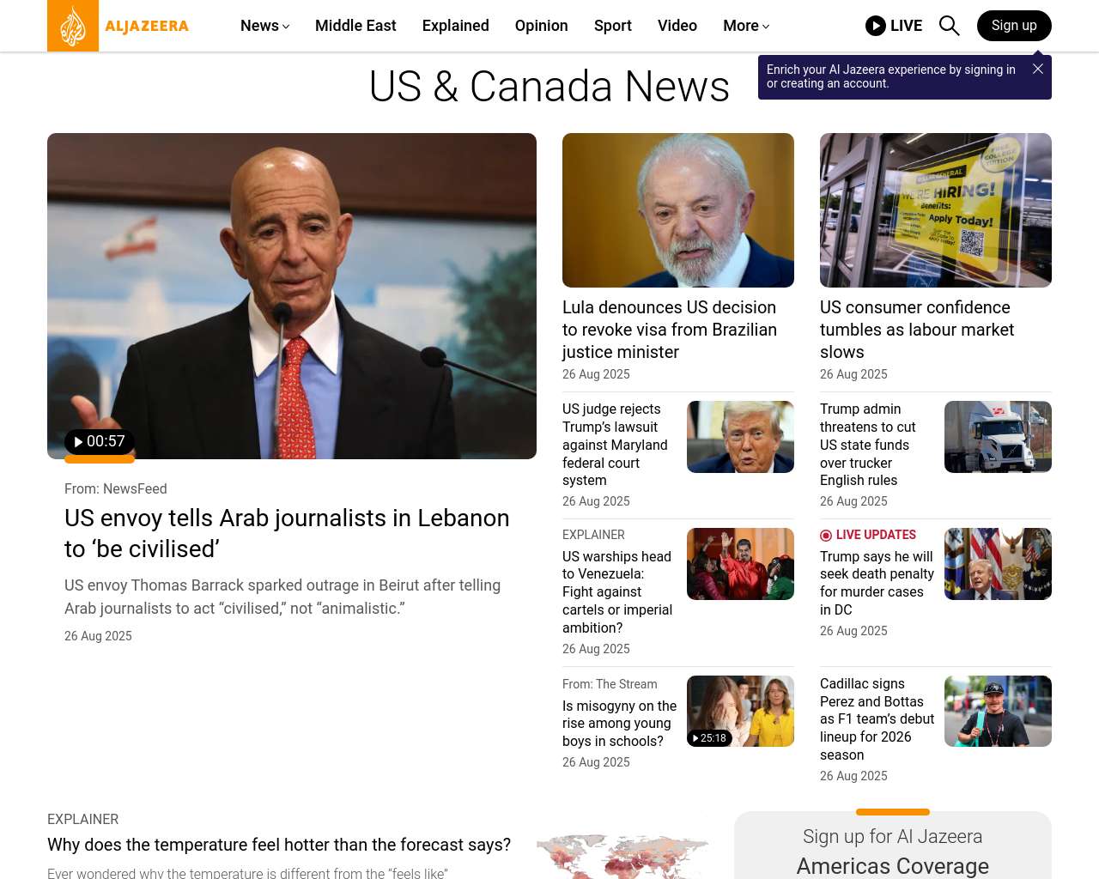Click the Sign up button

(x=1014, y=26)
